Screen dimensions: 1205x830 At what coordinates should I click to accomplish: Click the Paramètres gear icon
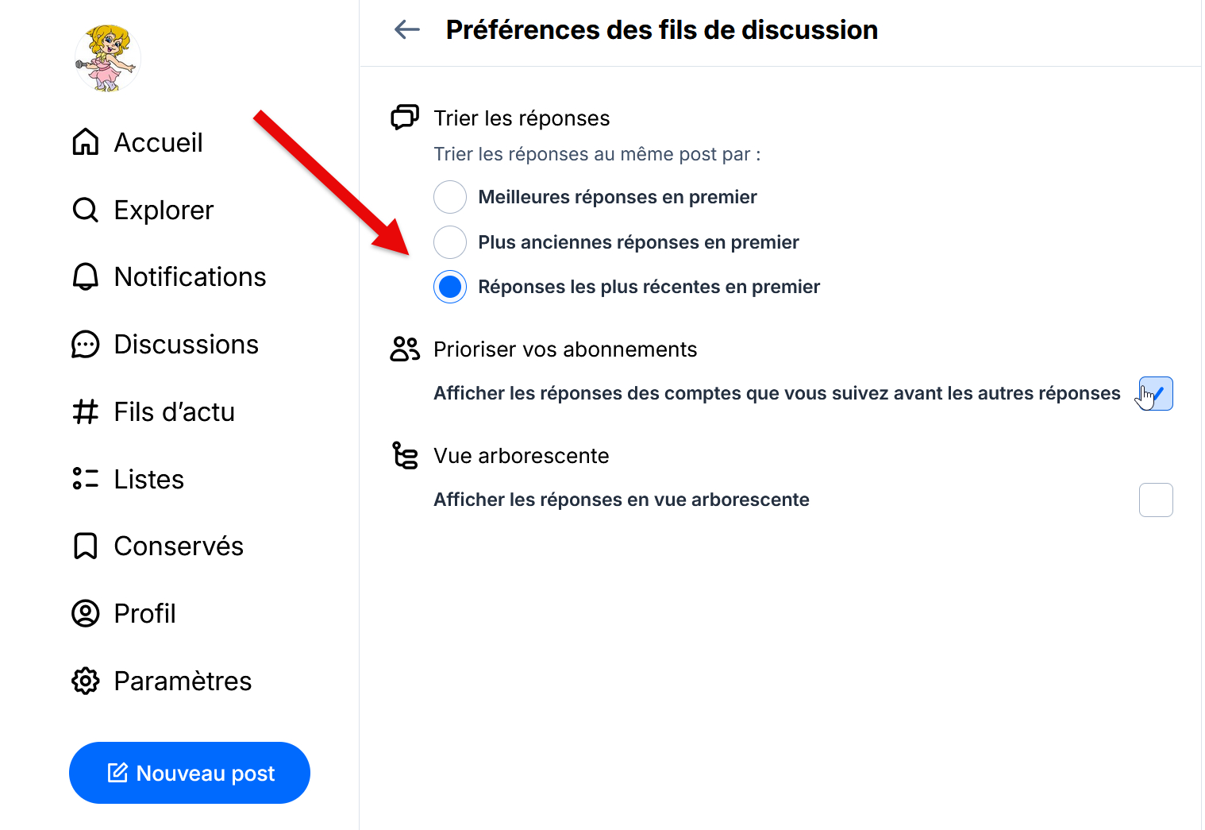86,681
